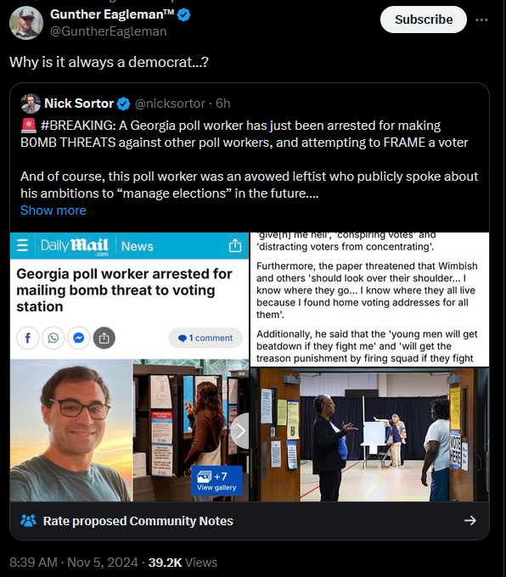Open the +7 View gallery button
506x577 pixels.
pos(217,480)
